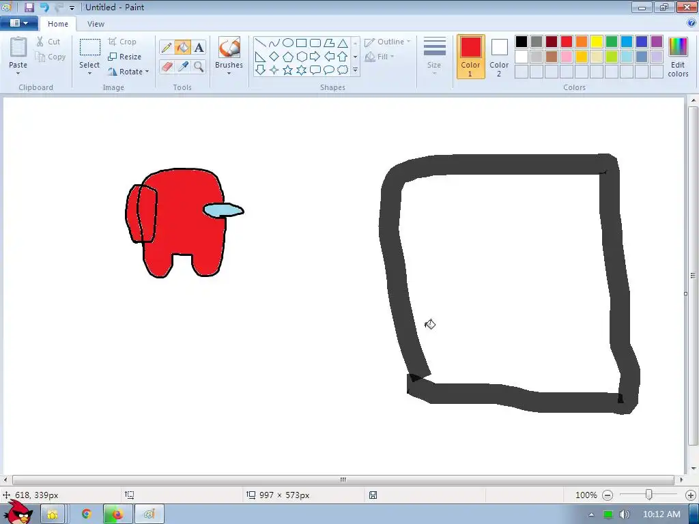Image resolution: width=699 pixels, height=524 pixels.
Task: Expand the shapes gallery More arrow
Action: coord(355,70)
